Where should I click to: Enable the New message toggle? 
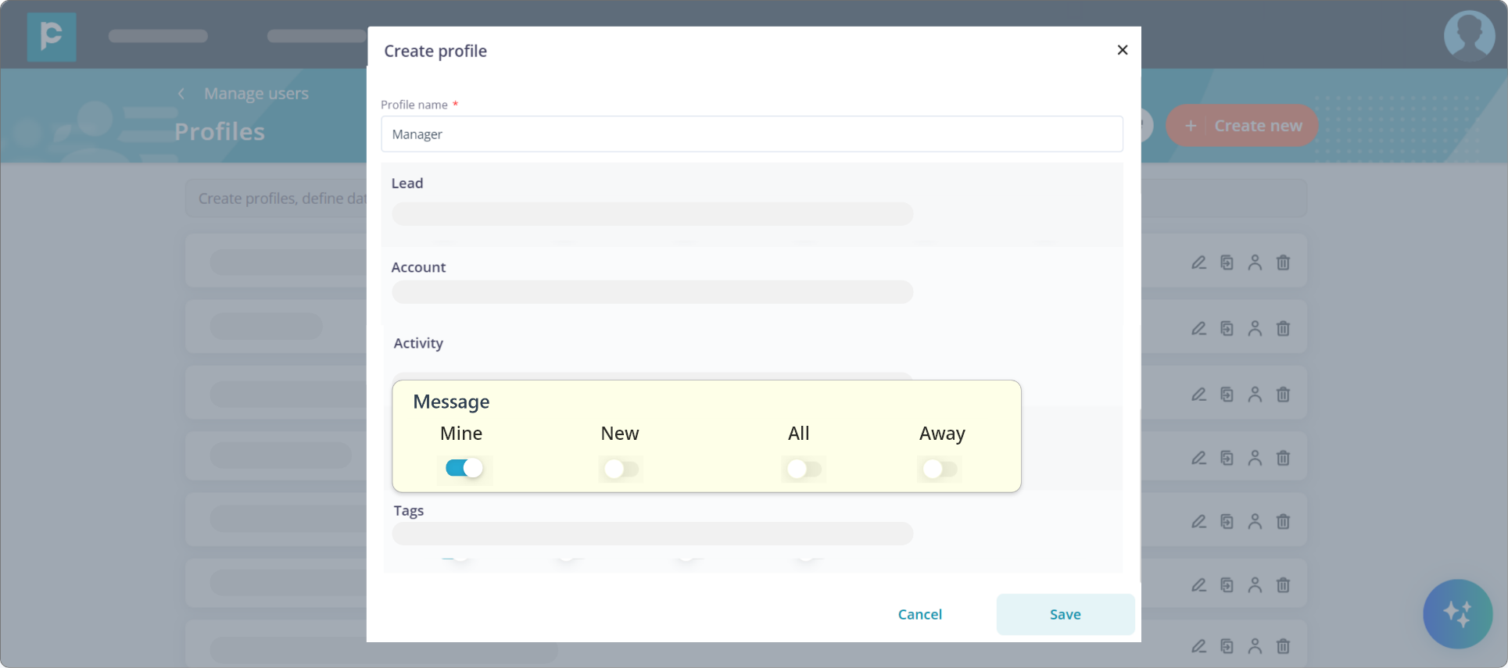[621, 469]
